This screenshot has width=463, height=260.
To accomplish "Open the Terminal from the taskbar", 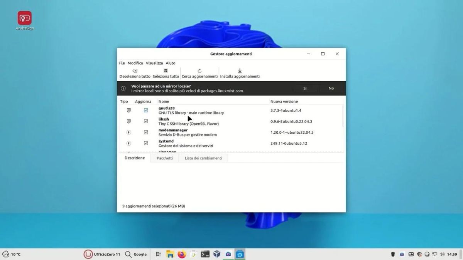I will point(205,254).
